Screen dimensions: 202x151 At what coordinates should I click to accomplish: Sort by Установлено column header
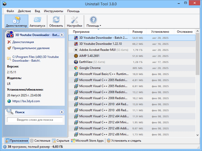pos(160,32)
